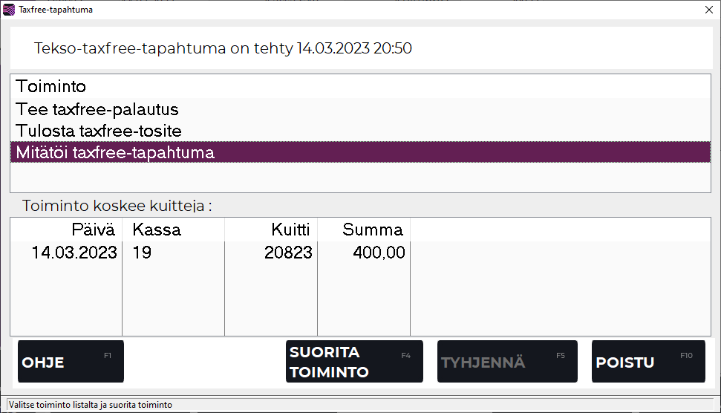Select 'Tulosta taxfree-tosite' action
721x413 pixels.
99,131
